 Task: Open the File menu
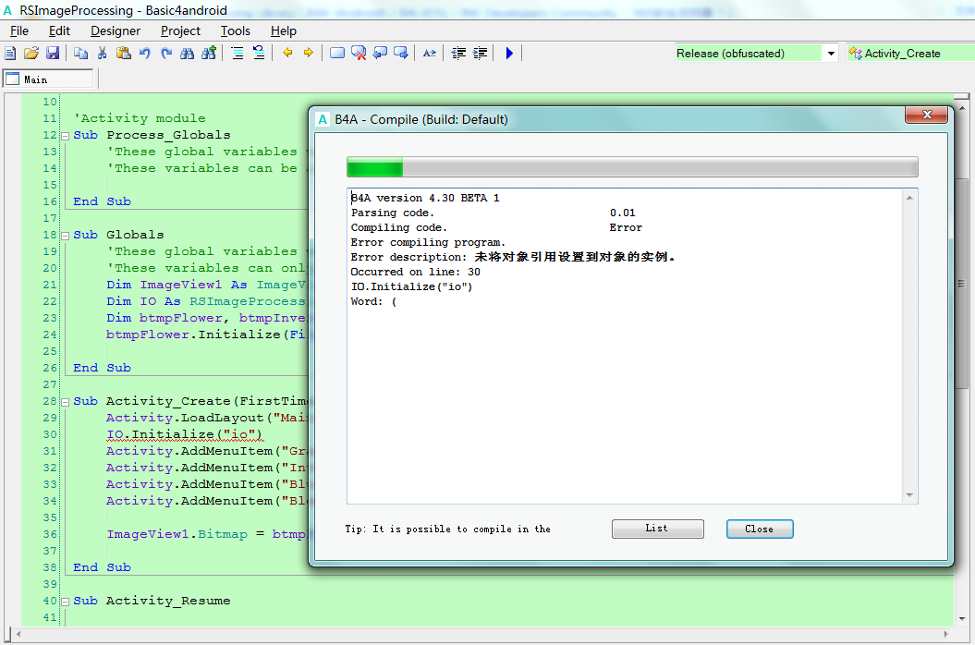tap(19, 31)
